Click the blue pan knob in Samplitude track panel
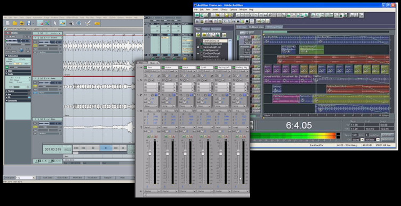The height and width of the screenshot is (206, 401). tap(21, 50)
